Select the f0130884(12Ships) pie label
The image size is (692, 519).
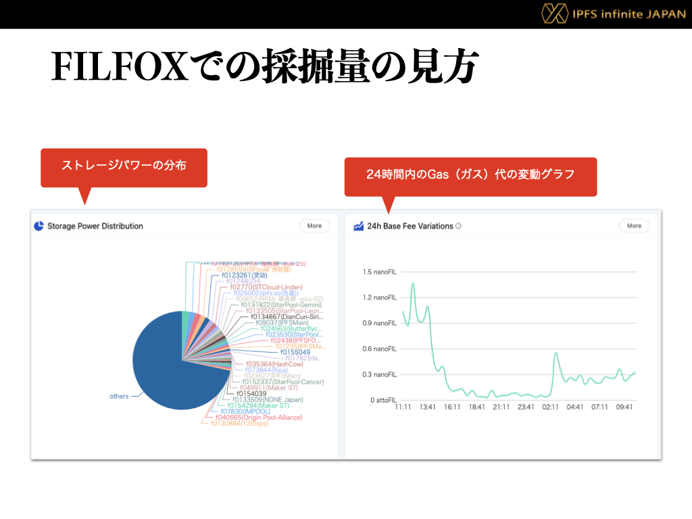(239, 423)
